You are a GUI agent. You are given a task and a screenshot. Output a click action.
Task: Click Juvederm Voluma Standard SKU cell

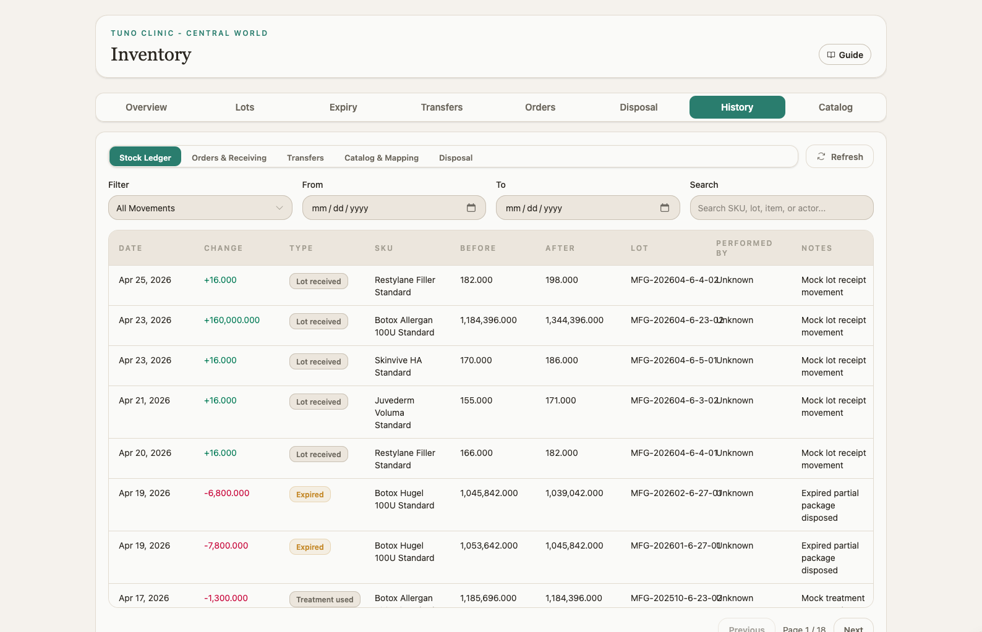pyautogui.click(x=395, y=413)
